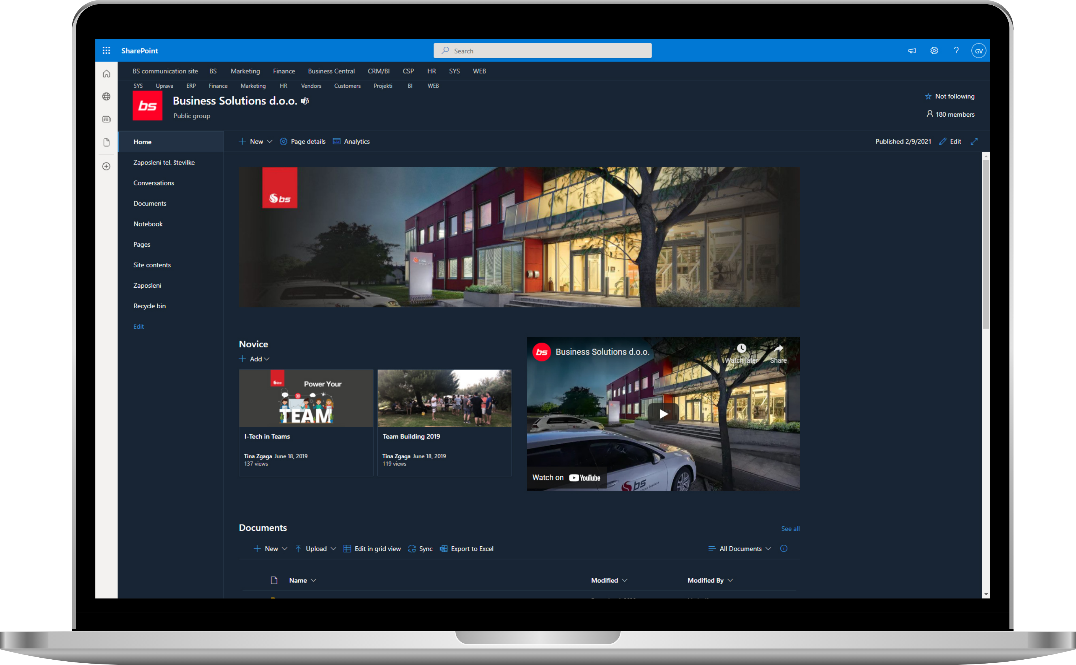Click Share on the video

(x=778, y=354)
